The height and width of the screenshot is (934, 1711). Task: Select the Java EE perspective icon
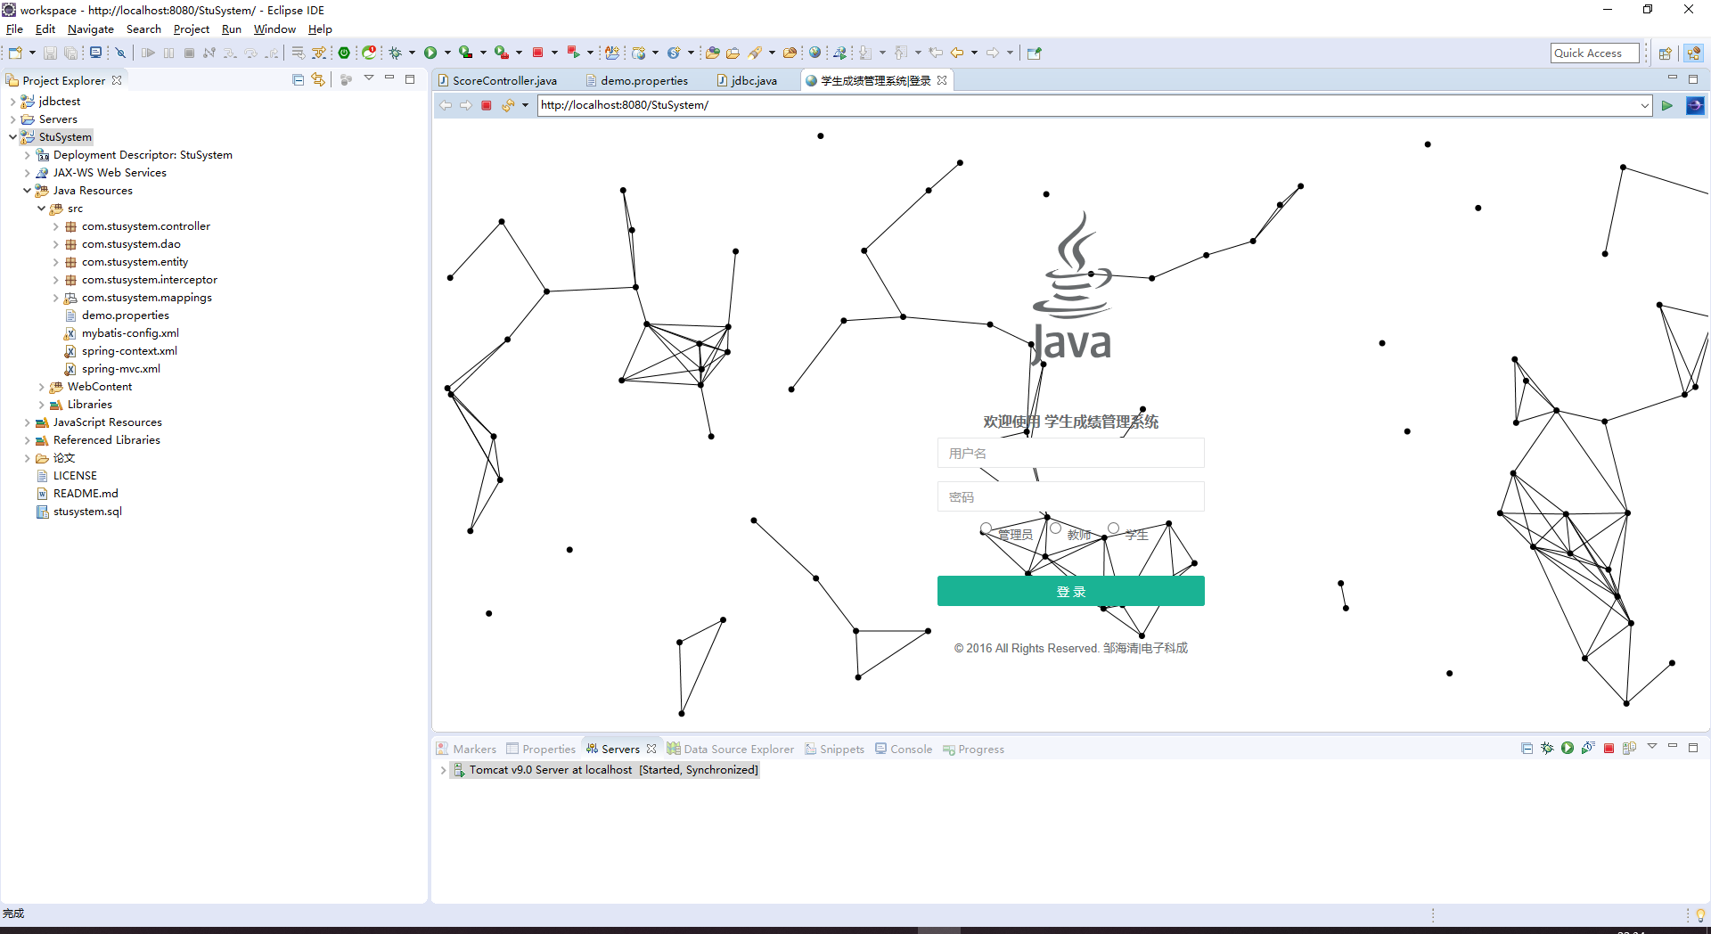1694,53
